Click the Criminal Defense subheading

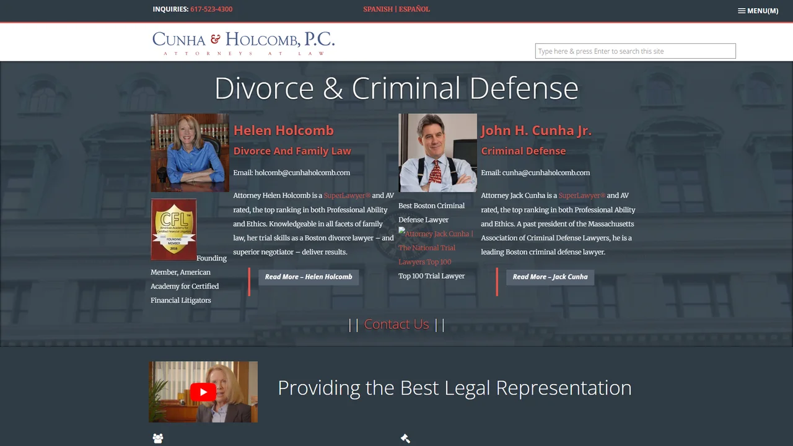pyautogui.click(x=524, y=151)
